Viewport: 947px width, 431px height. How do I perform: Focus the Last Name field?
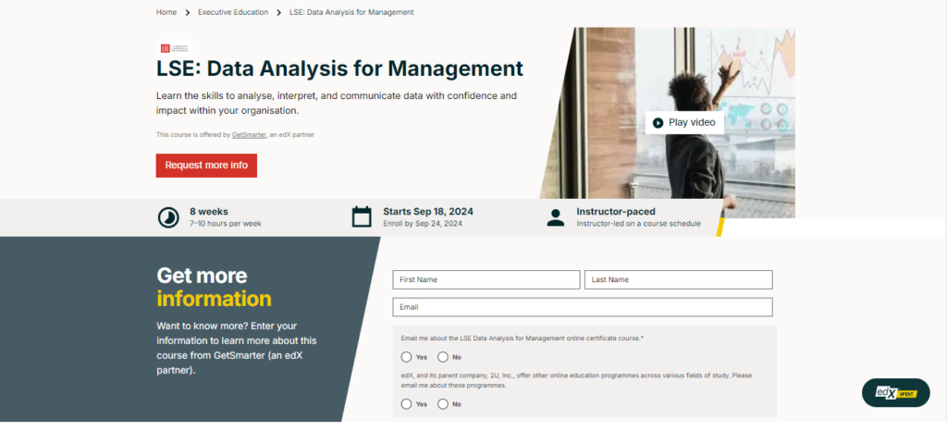678,279
